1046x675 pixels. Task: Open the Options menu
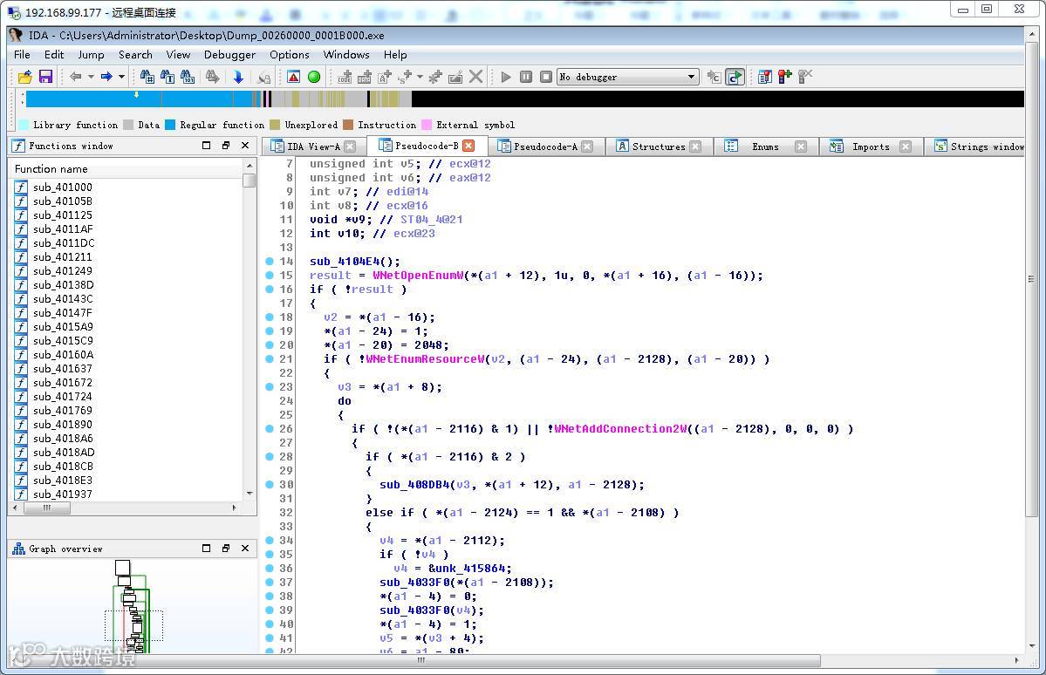290,55
